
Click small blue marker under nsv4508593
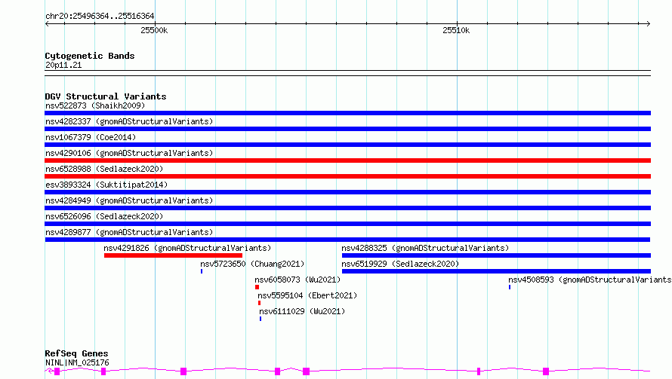point(510,287)
